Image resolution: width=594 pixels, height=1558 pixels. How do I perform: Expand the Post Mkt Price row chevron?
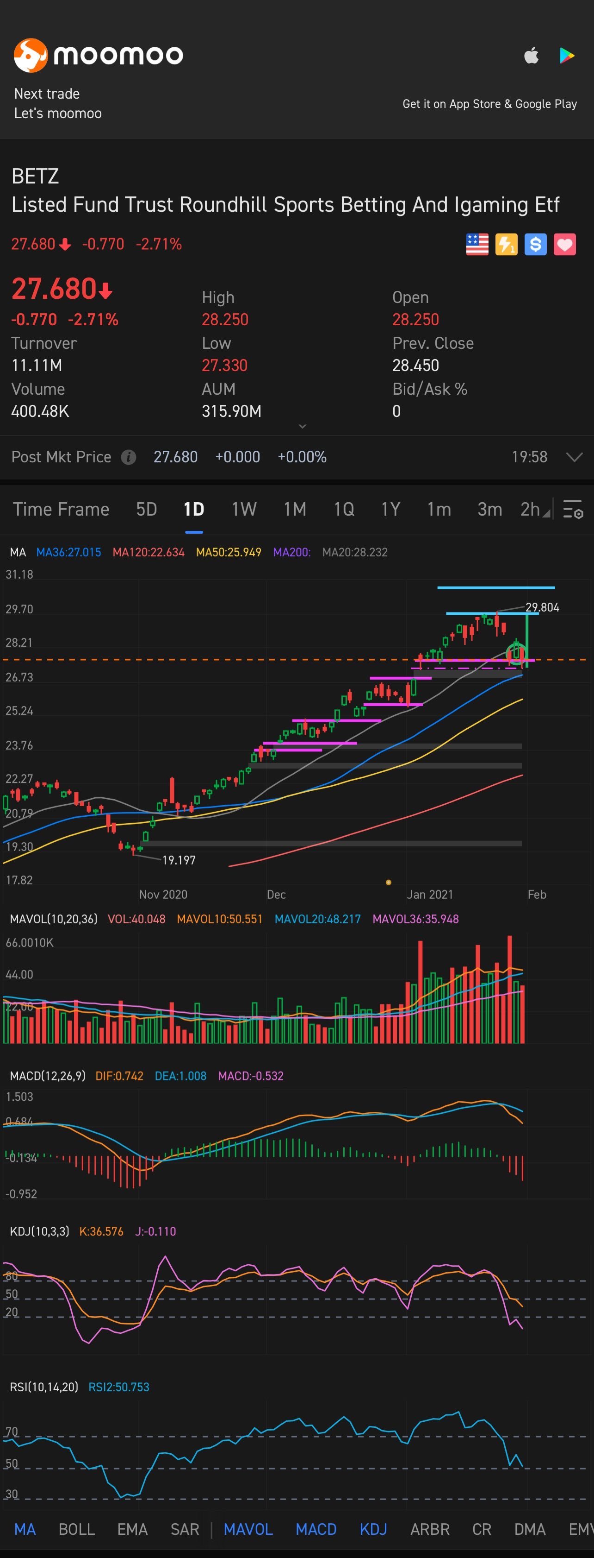[574, 457]
